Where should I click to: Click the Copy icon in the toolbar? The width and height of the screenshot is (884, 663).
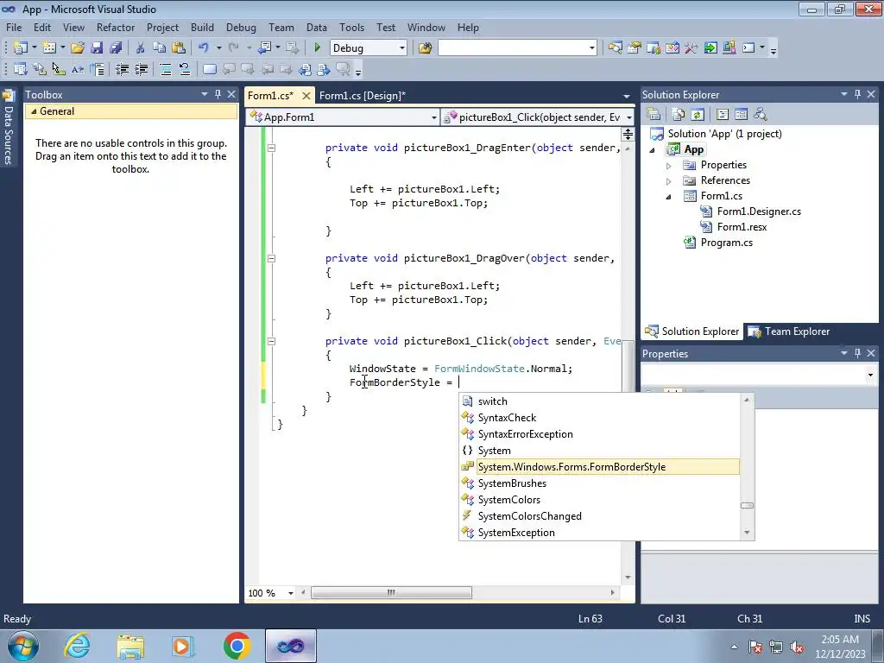[160, 48]
